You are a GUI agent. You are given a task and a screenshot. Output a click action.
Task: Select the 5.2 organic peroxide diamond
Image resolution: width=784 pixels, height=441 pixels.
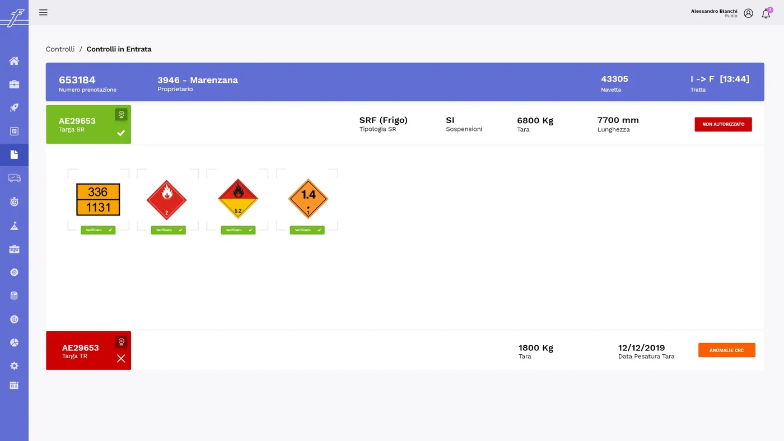238,200
